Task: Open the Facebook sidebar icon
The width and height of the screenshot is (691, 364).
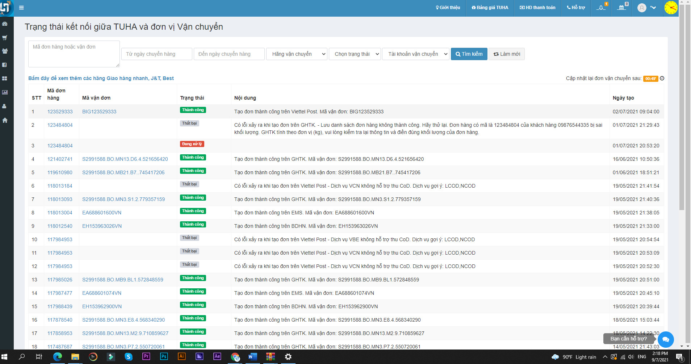Action: pyautogui.click(x=5, y=65)
